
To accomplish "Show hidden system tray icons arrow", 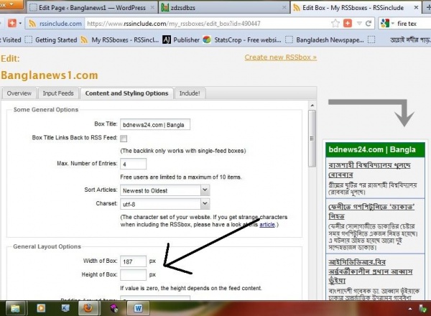I will coord(410,309).
